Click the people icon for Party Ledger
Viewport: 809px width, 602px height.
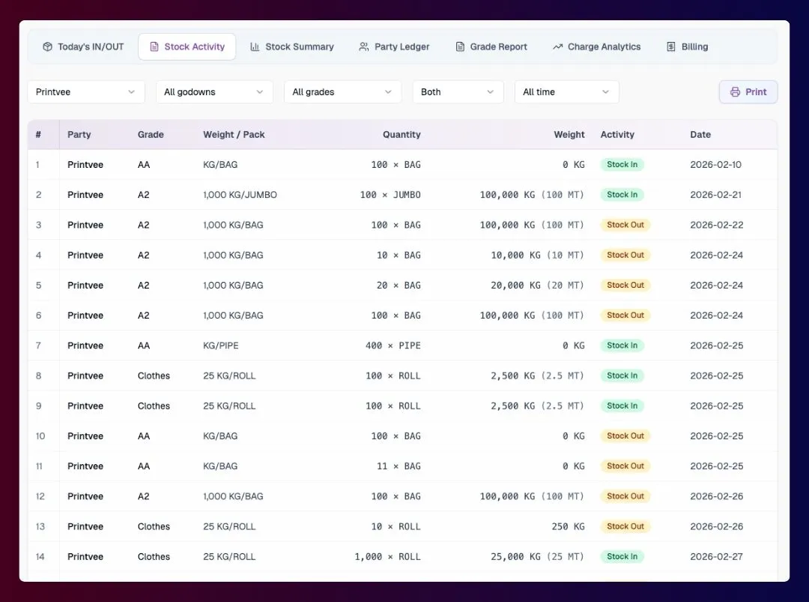[364, 46]
